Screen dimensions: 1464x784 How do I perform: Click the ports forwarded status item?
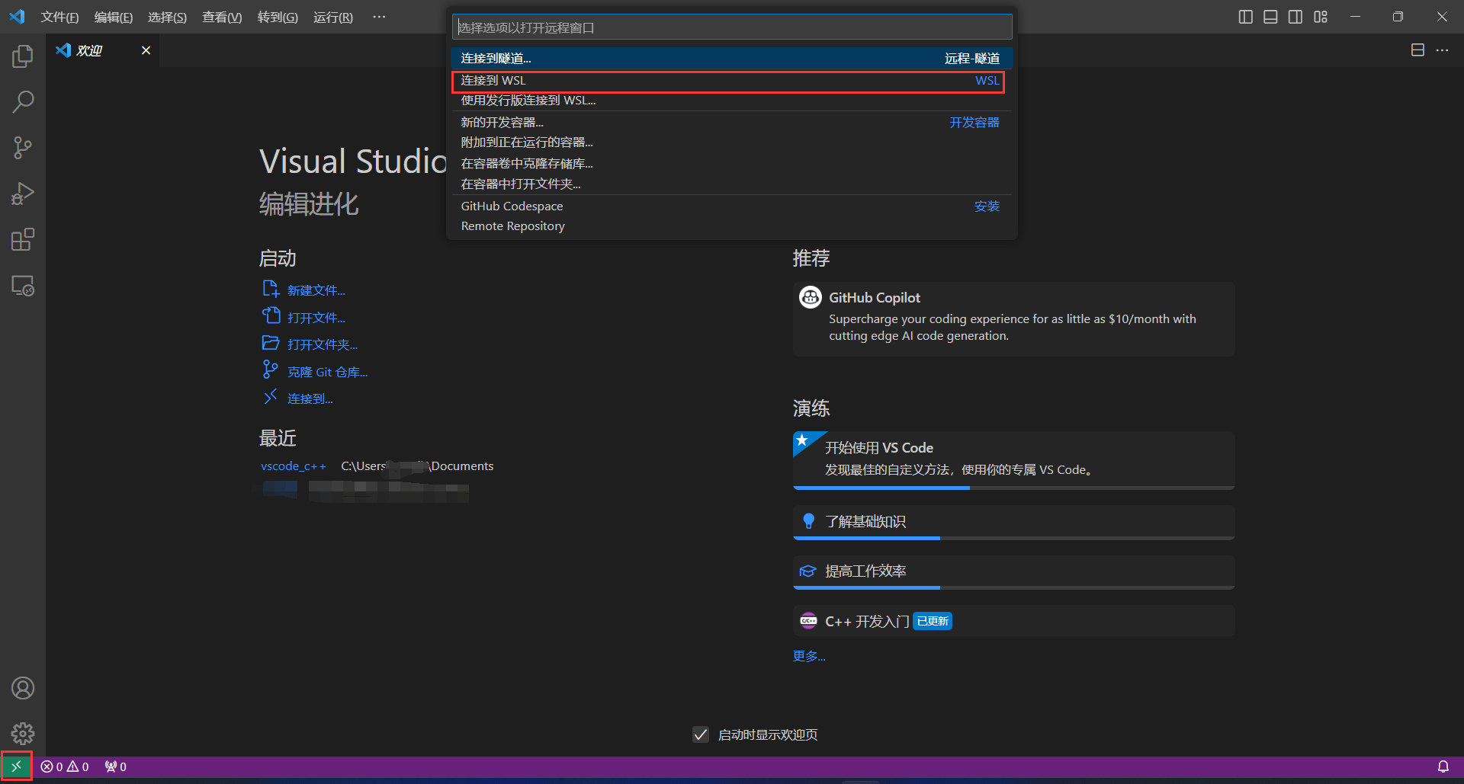coord(116,766)
